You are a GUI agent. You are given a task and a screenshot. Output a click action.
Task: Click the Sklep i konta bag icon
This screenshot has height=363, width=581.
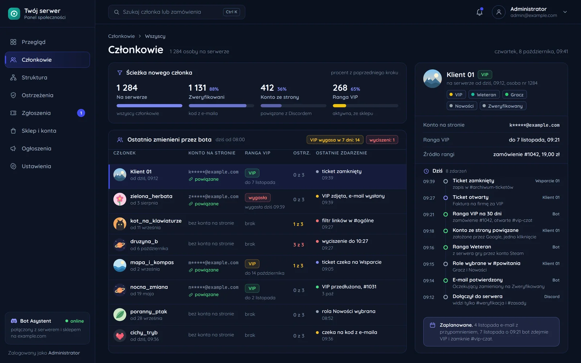pos(13,131)
